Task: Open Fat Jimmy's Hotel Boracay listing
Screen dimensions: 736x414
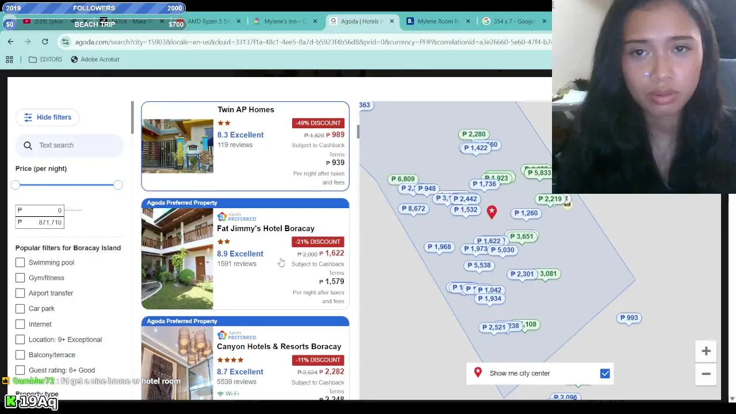Action: pyautogui.click(x=266, y=229)
